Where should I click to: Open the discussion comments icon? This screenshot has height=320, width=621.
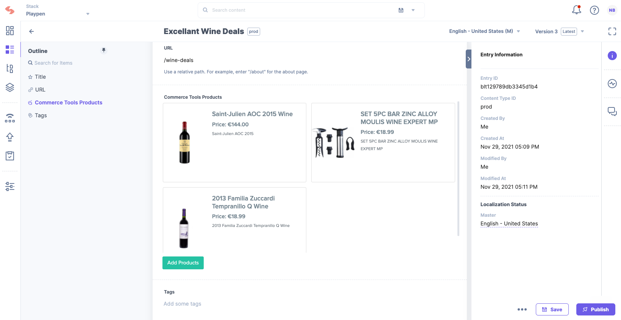pos(612,111)
